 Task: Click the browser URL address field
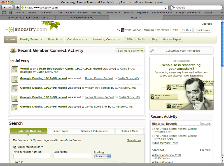[94, 8]
